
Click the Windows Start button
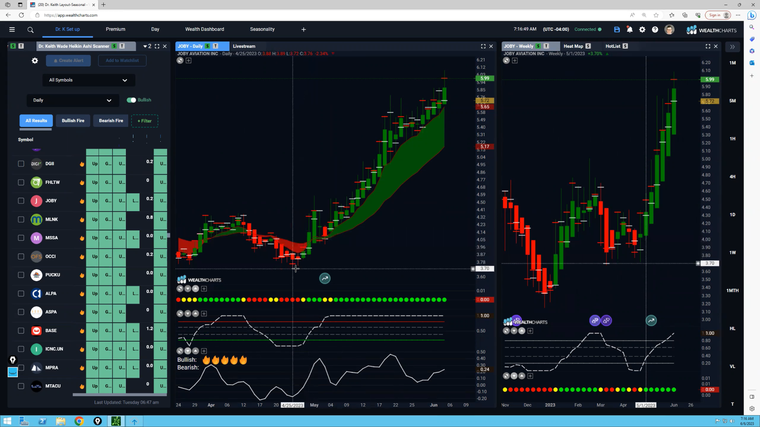point(7,421)
